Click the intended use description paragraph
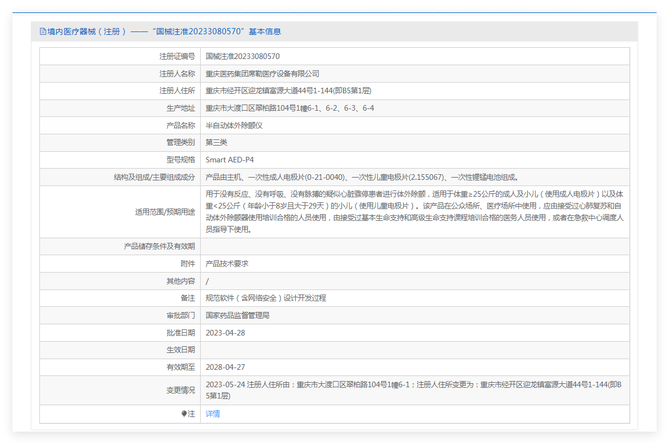Image resolution: width=669 pixels, height=444 pixels. pyautogui.click(x=414, y=212)
